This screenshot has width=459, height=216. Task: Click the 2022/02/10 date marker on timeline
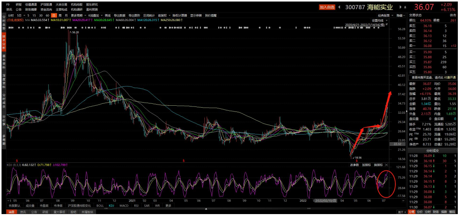pos(325,200)
